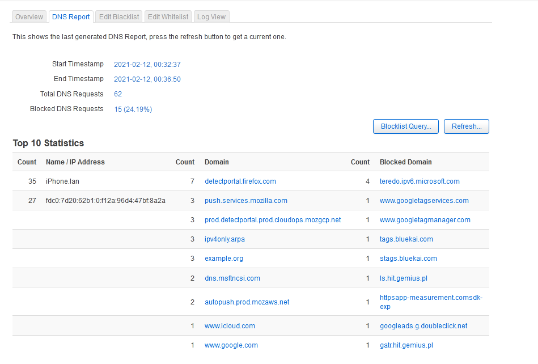538x364 pixels.
Task: Open detectportal.firefox.com domain link
Action: tap(240, 181)
